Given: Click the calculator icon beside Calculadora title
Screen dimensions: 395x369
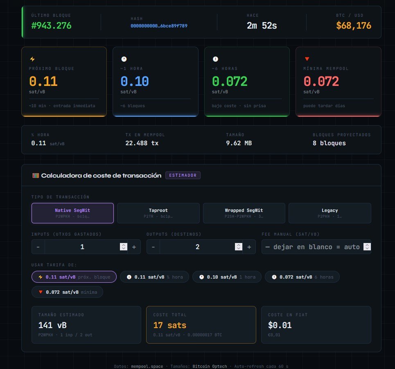Looking at the screenshot, I should point(36,175).
